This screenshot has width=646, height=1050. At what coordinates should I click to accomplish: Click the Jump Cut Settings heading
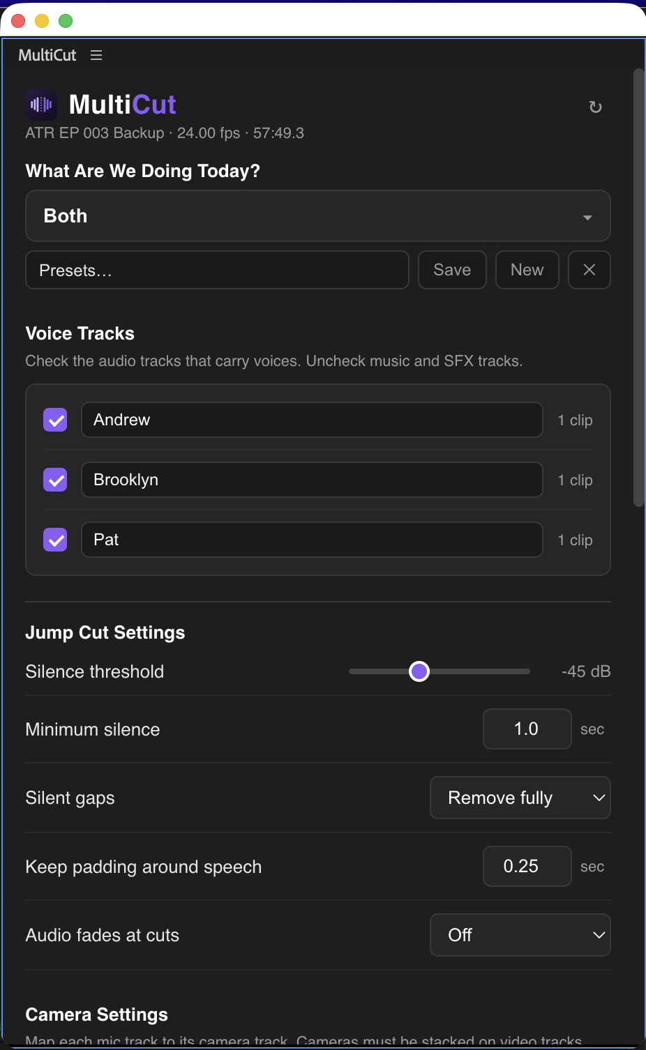pos(105,632)
